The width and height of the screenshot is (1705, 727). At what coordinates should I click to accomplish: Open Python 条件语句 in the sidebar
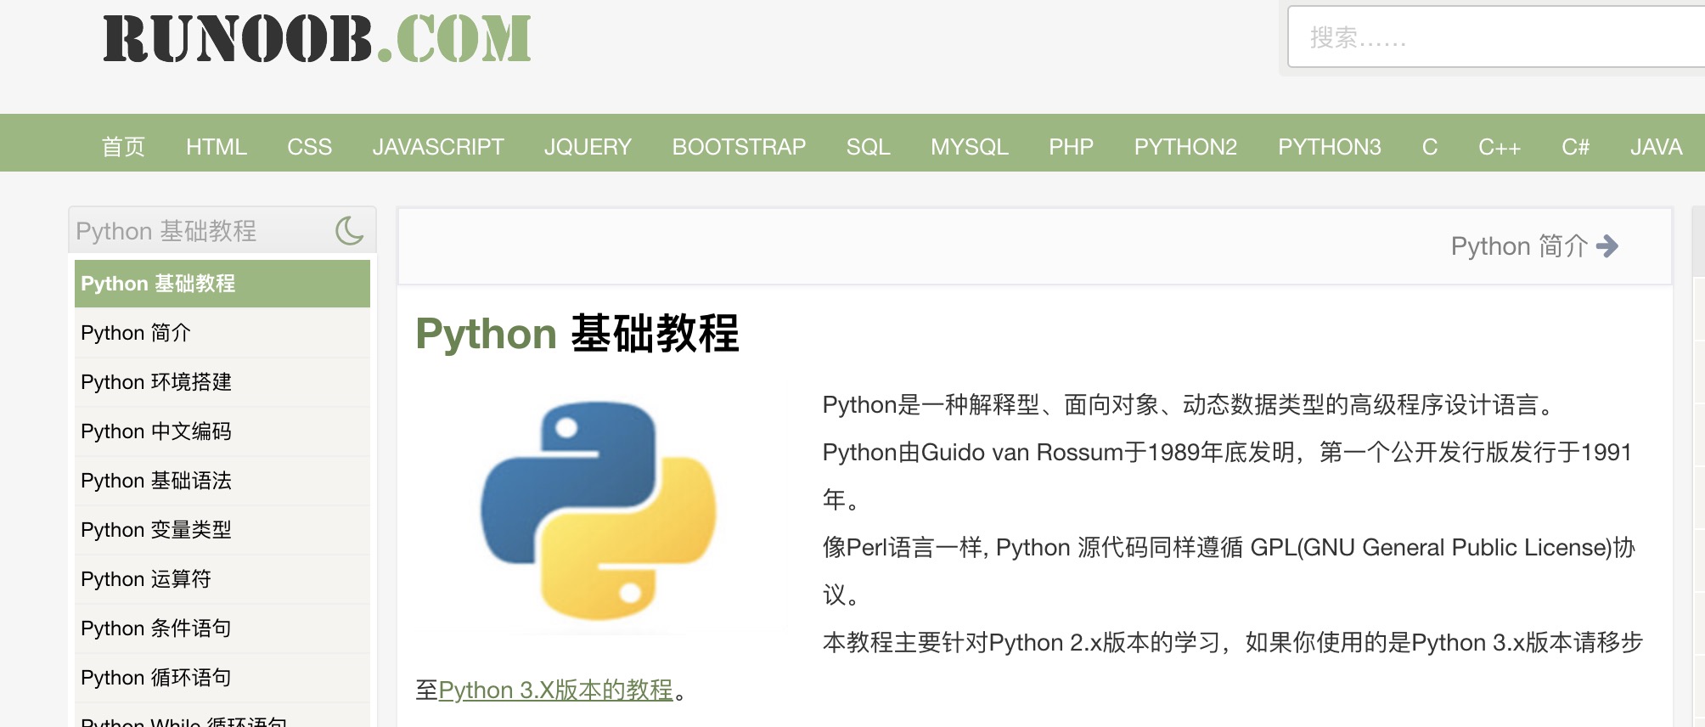click(x=222, y=628)
